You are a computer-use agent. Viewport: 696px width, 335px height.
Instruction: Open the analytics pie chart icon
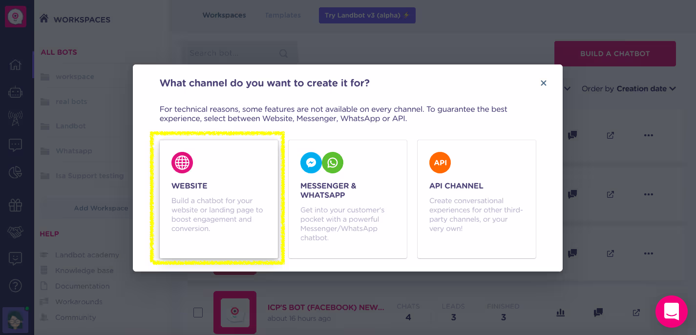tap(16, 172)
